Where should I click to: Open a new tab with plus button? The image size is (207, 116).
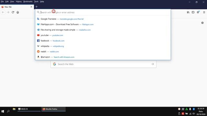pos(37,7)
